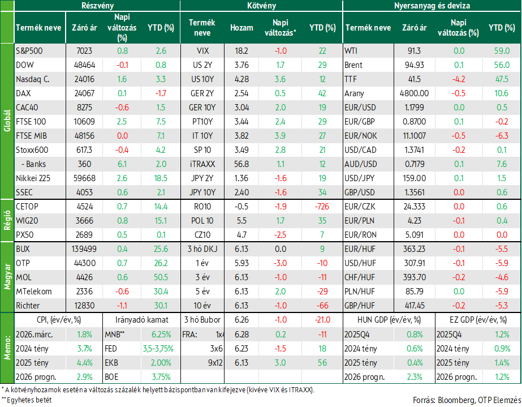Click the RO10 YTD value -726
The width and height of the screenshot is (522, 407).
(322, 207)
